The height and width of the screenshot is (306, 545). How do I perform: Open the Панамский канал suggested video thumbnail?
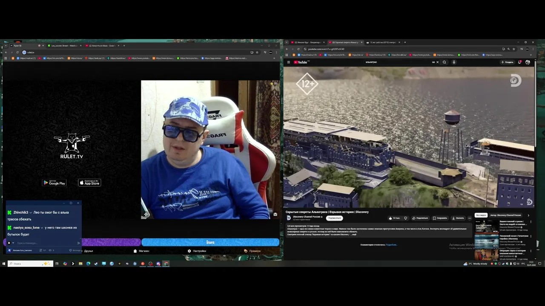pyautogui.click(x=487, y=241)
